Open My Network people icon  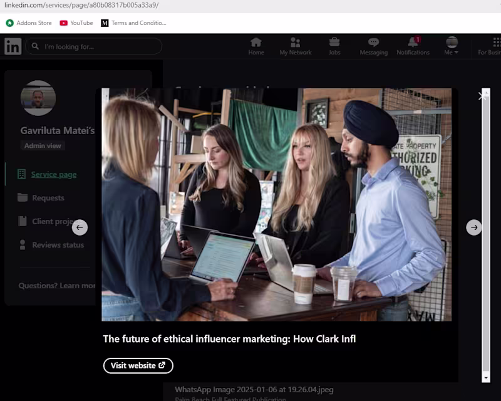pyautogui.click(x=295, y=42)
